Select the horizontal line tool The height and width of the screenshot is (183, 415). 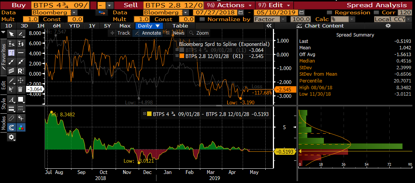click(21, 52)
